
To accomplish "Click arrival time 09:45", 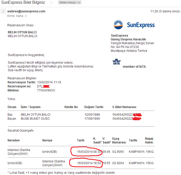I will point(106,152).
